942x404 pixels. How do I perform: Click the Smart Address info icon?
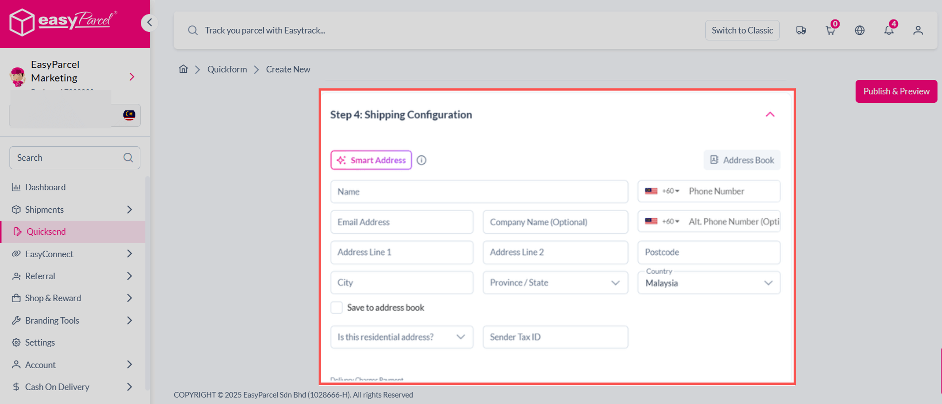click(422, 160)
